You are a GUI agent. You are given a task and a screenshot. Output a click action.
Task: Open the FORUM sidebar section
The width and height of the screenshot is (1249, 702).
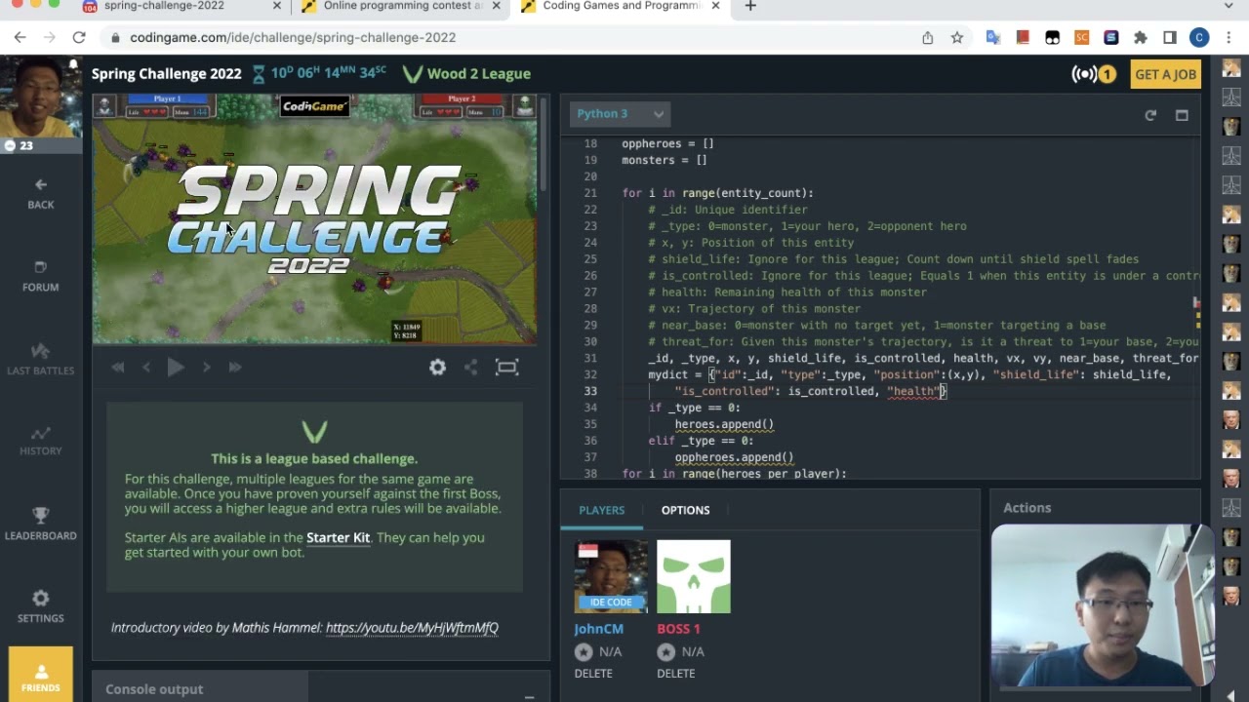(x=41, y=276)
